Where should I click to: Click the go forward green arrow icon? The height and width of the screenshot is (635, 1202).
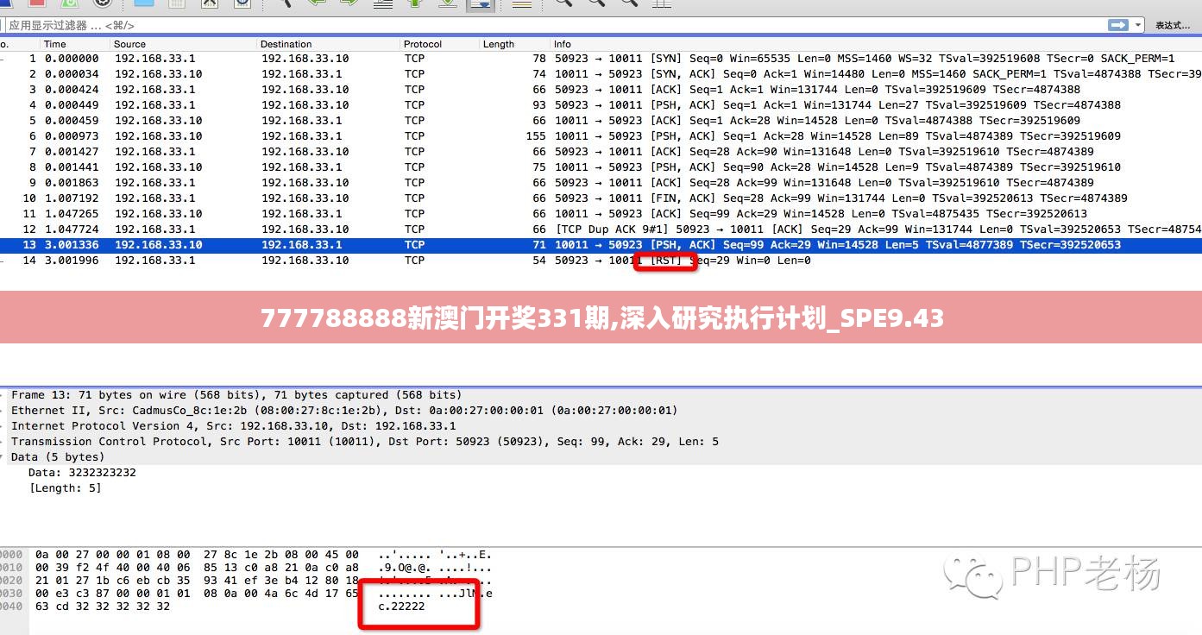click(x=349, y=3)
